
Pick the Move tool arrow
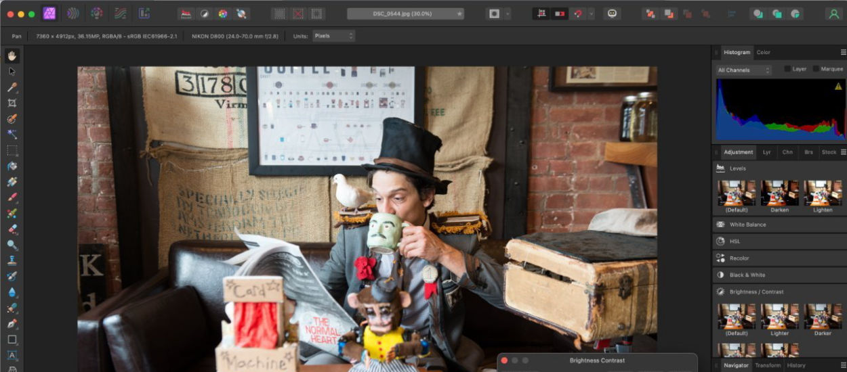coord(12,72)
